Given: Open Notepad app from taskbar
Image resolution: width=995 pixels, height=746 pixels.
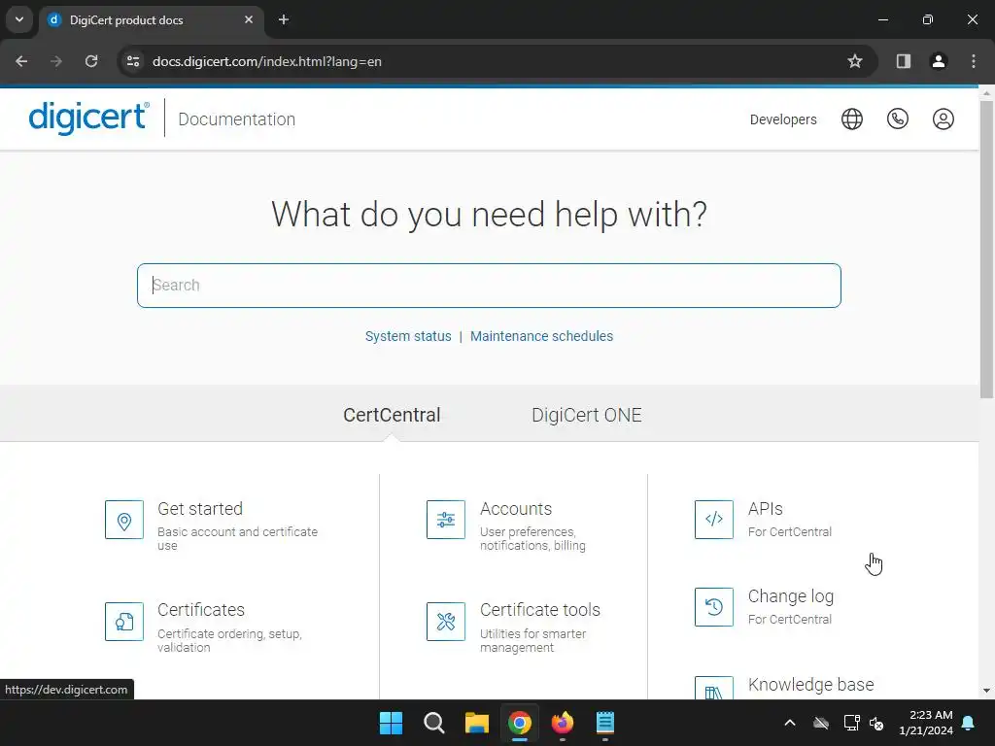Looking at the screenshot, I should (604, 723).
